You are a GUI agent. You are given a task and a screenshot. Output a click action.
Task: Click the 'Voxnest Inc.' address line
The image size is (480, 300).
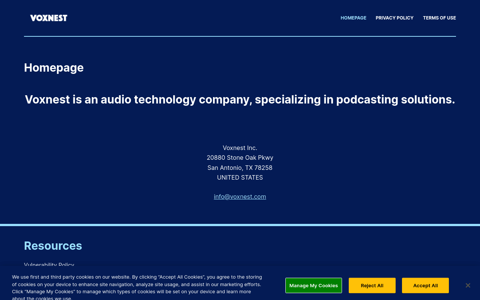coord(240,148)
